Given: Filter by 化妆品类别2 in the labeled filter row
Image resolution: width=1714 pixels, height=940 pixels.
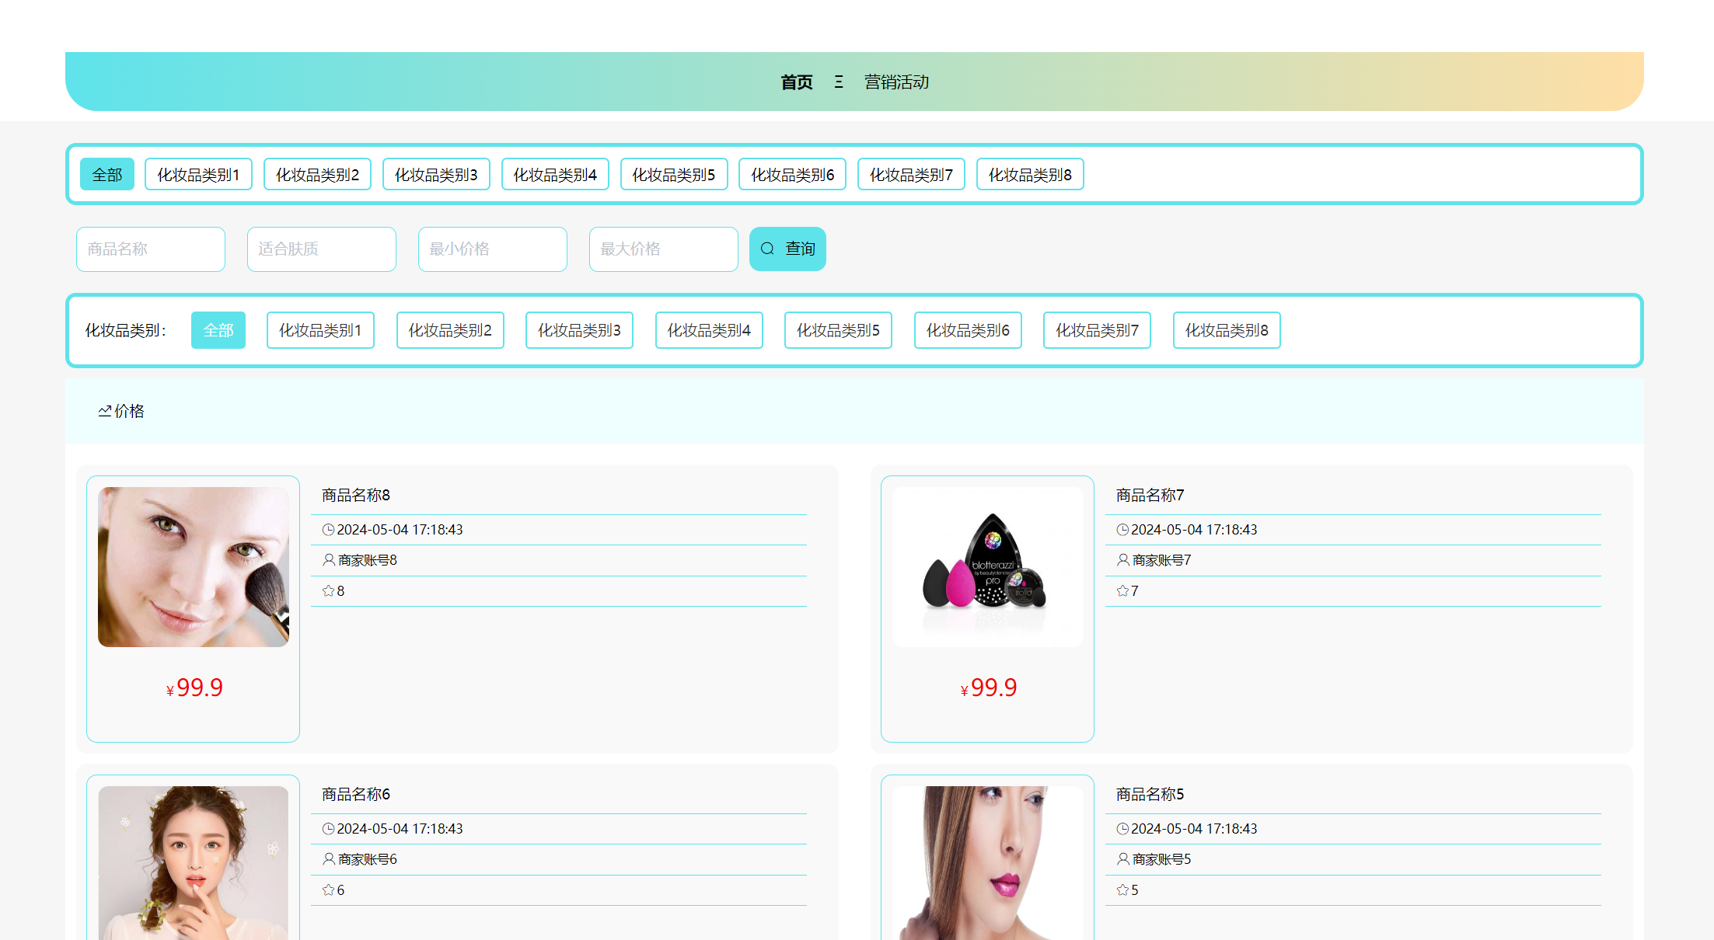Looking at the screenshot, I should 450,330.
